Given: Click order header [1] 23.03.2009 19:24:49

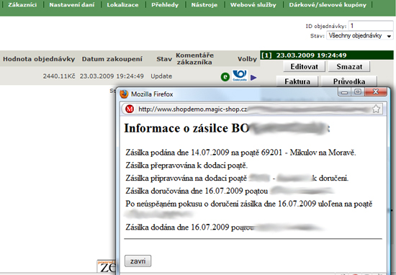Looking at the screenshot, I should [327, 55].
